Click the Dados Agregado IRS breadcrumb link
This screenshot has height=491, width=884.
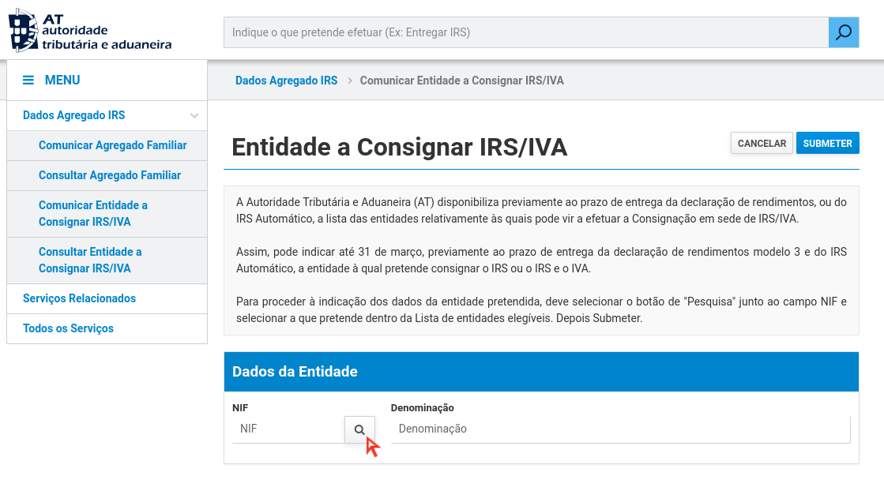tap(286, 80)
